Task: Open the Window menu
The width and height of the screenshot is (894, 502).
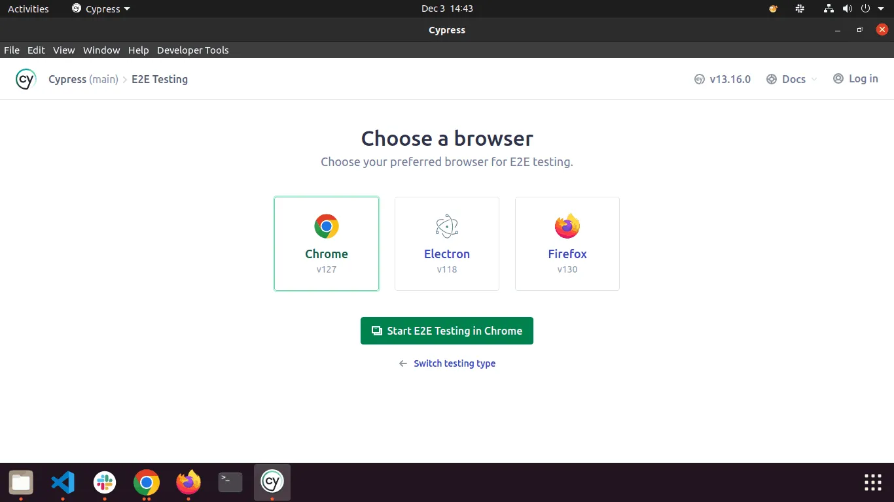Action: pyautogui.click(x=101, y=50)
